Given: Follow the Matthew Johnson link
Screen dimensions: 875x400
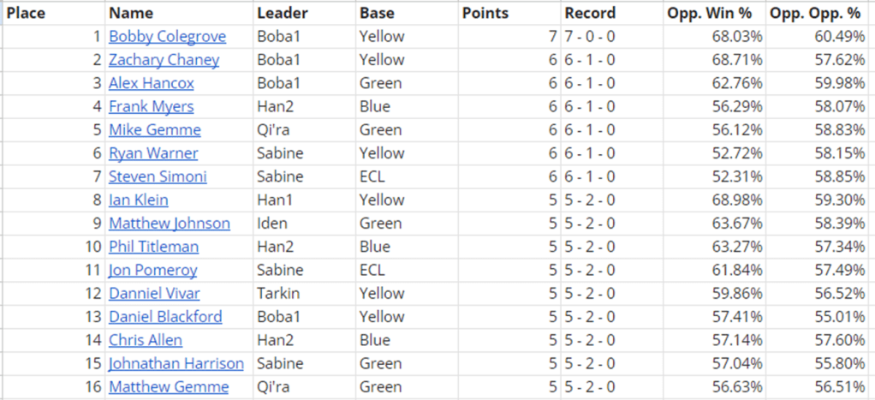Looking at the screenshot, I should 169,224.
